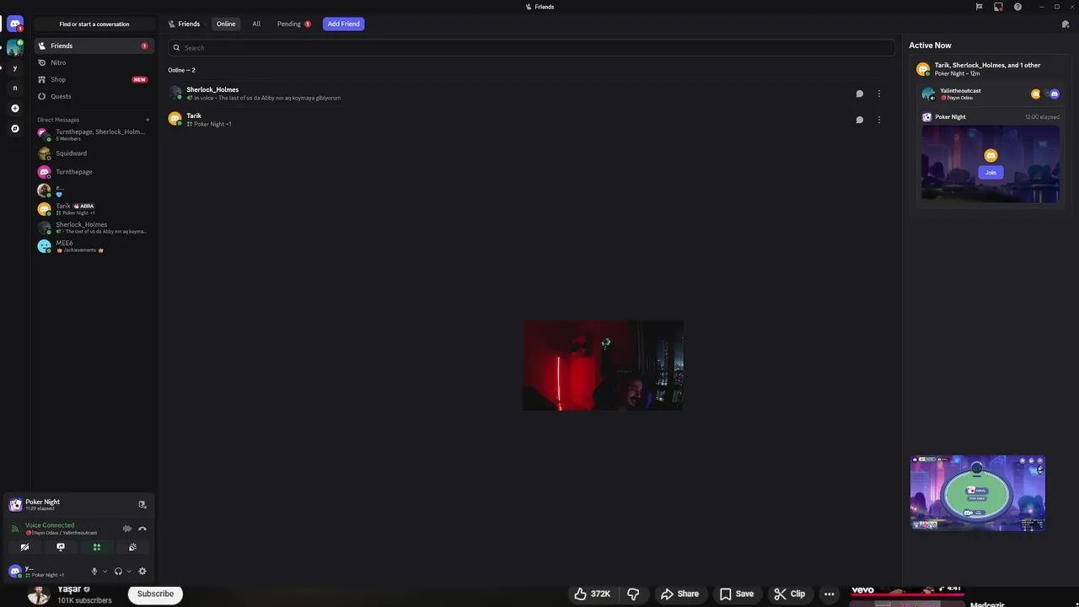The width and height of the screenshot is (1079, 607).
Task: Click Voice Connected status text
Action: (x=50, y=525)
